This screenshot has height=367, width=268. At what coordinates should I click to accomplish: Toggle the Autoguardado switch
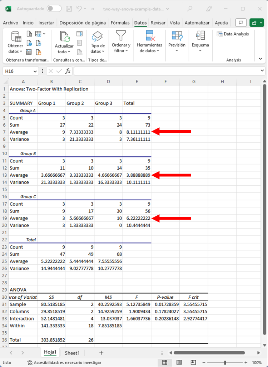coord(54,8)
